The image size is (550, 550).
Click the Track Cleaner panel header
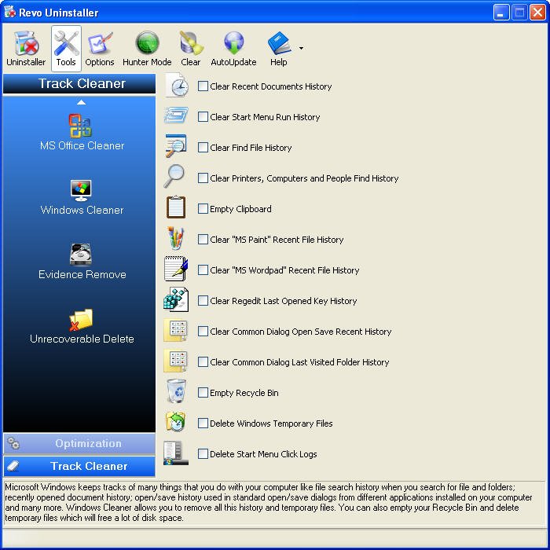coord(79,83)
